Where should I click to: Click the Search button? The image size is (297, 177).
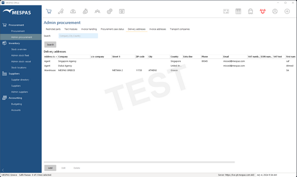click(50, 45)
